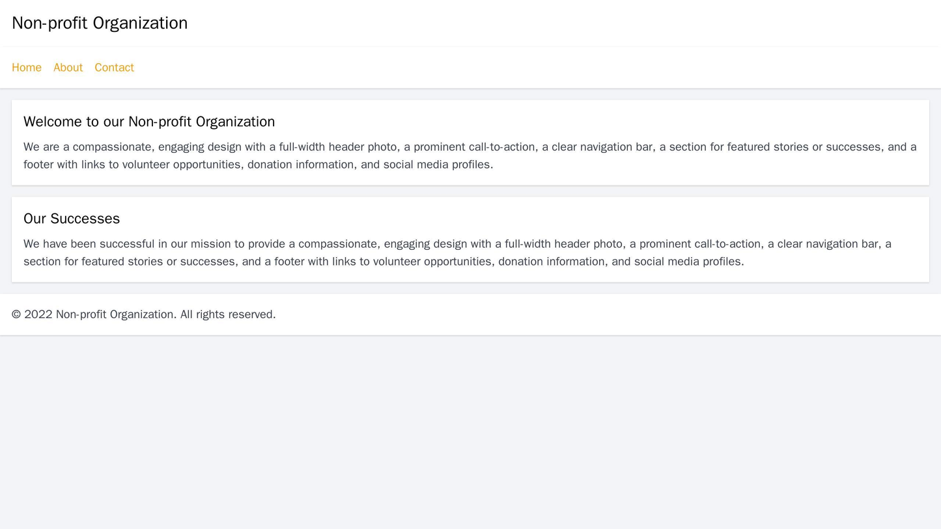Image resolution: width=941 pixels, height=529 pixels.
Task: Click the line starting "section for featured stories"
Action: tap(384, 262)
